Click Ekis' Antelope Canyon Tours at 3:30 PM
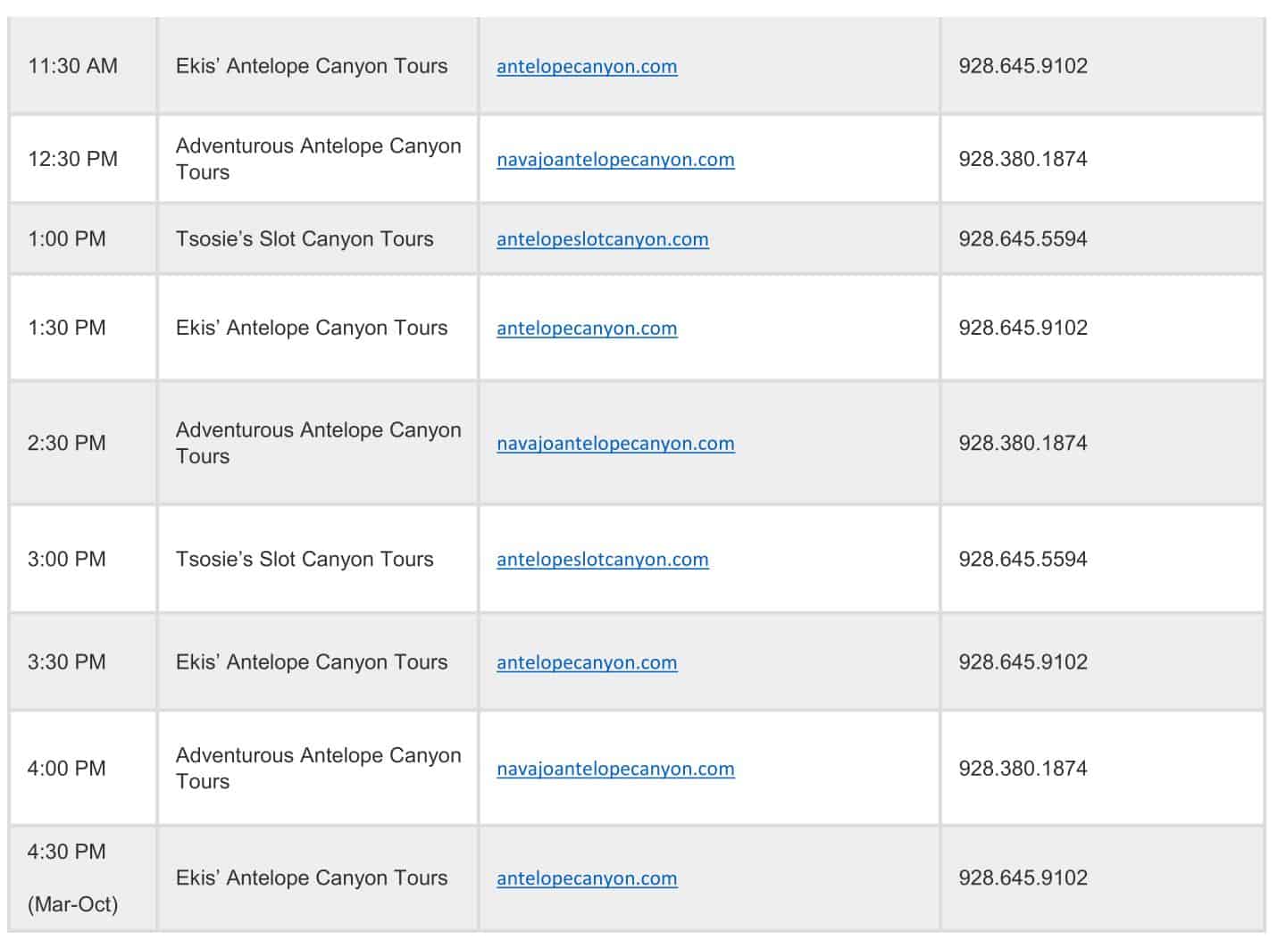Image resolution: width=1286 pixels, height=940 pixels. click(x=312, y=661)
